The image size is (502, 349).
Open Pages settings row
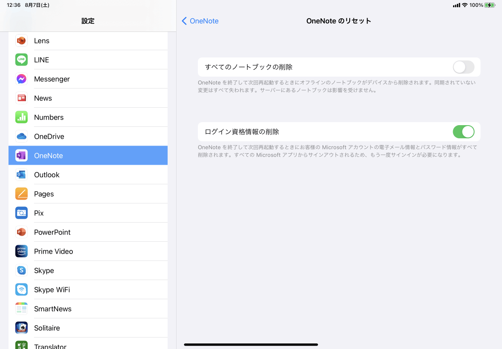point(88,194)
